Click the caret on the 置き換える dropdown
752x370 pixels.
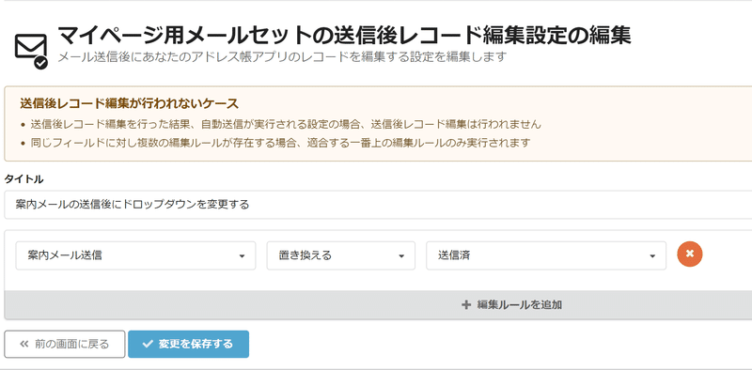[x=401, y=256]
